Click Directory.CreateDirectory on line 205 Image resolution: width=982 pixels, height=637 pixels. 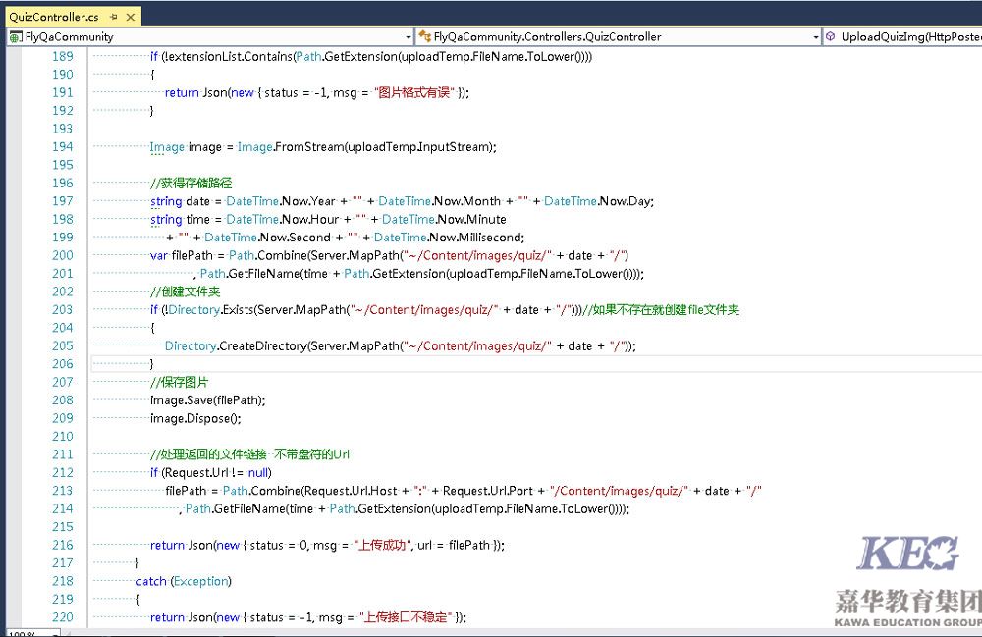tap(236, 346)
